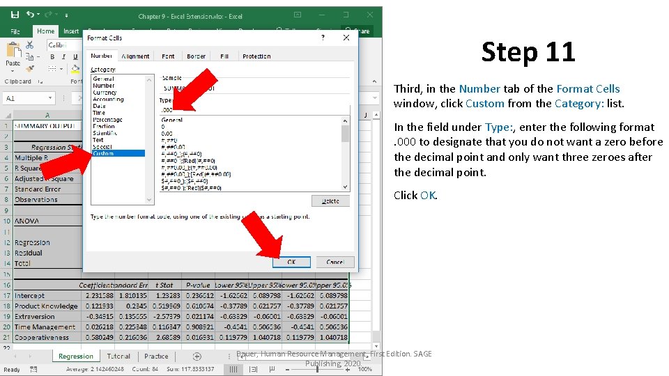Viewport: 669px width, 376px height.
Task: Open the Tutorial sheet tab
Action: [118, 357]
